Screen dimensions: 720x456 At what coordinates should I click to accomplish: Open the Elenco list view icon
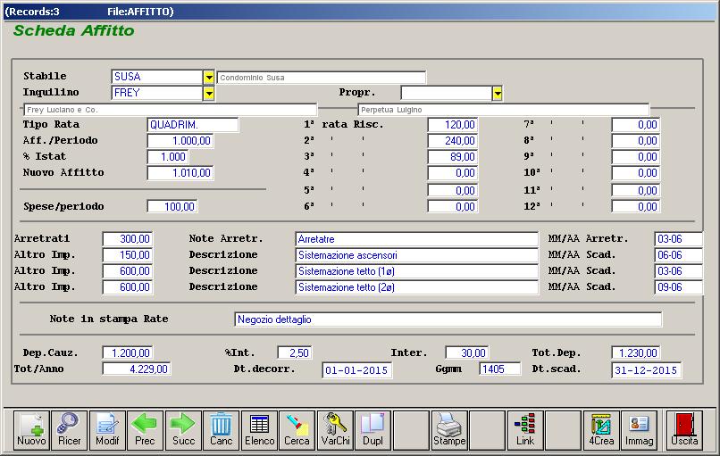click(x=259, y=429)
